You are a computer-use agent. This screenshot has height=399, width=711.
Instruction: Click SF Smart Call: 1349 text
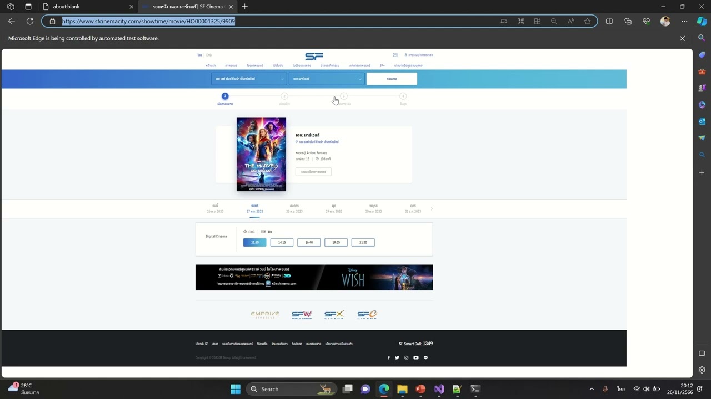416,344
